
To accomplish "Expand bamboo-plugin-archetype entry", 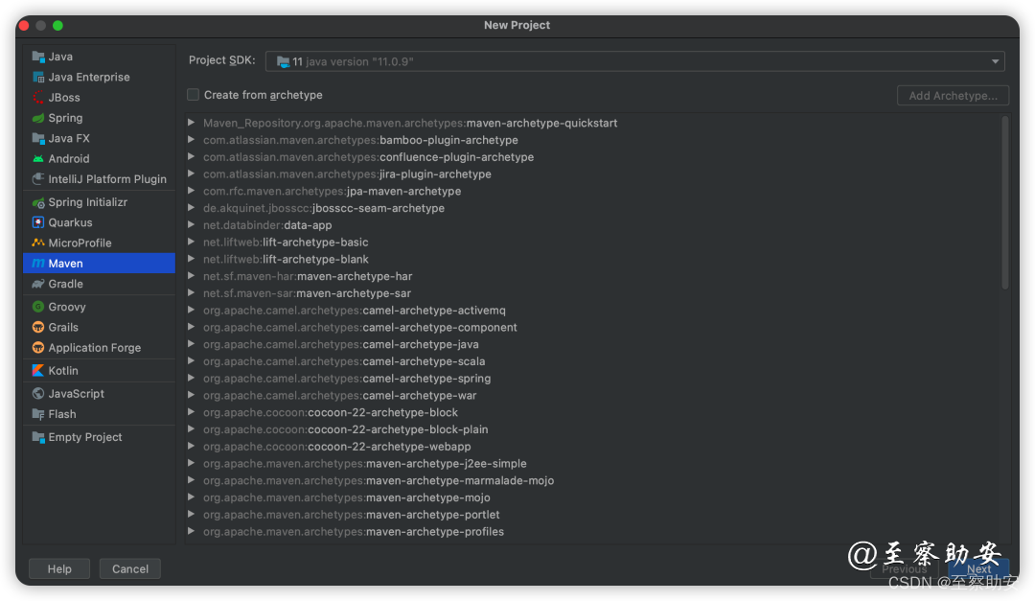I will point(191,140).
